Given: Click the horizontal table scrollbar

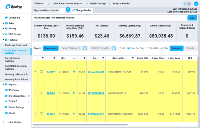Looking at the screenshot, I should tap(80, 125).
